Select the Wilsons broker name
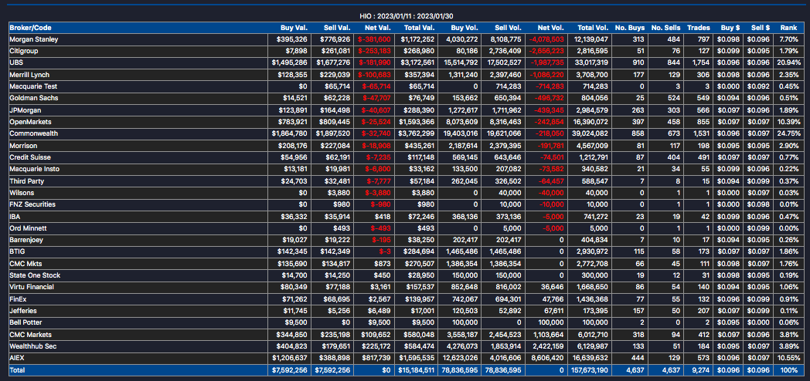The width and height of the screenshot is (810, 381). coord(22,193)
